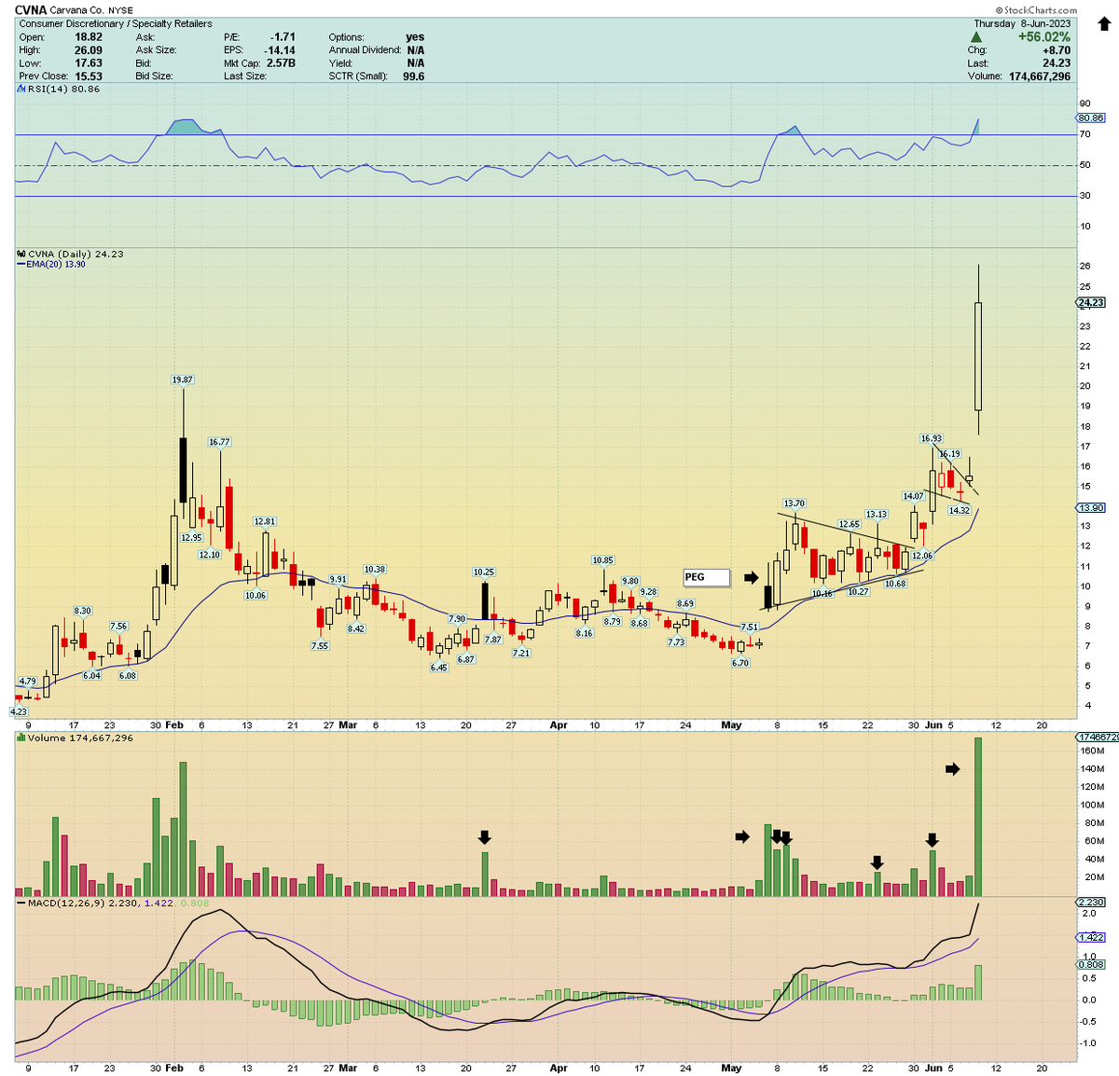Screen dimensions: 1119x1076
Task: Click the candlestick legend icon beside CVNA (Daily)
Action: [21, 254]
